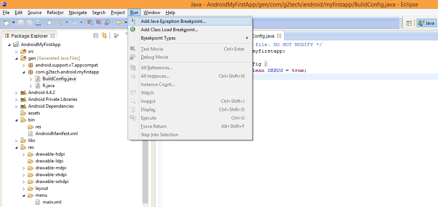438x207 pixels.
Task: Open the Search menu
Action: coord(99,13)
